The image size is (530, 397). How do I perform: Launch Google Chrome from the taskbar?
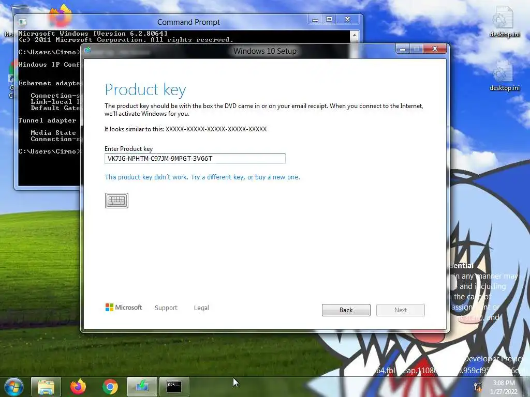tap(110, 387)
